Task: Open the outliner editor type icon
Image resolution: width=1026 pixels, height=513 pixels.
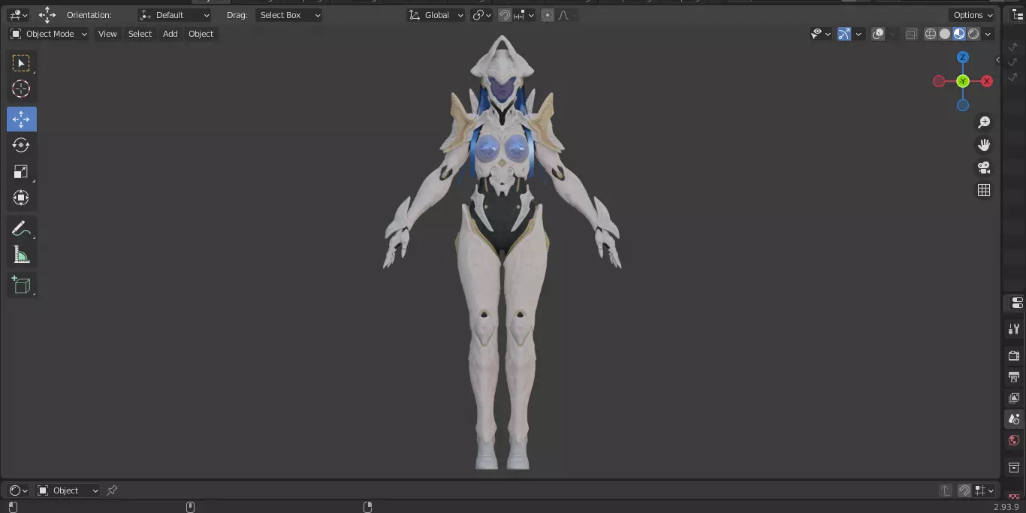Action: point(1018,15)
